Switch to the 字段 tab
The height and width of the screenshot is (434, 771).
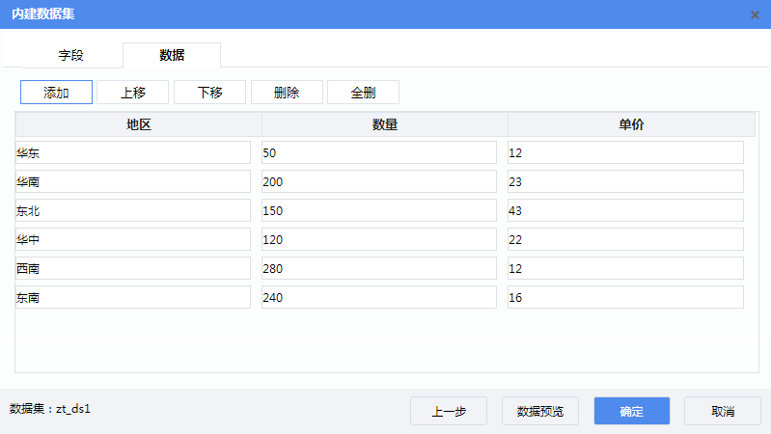tap(71, 55)
